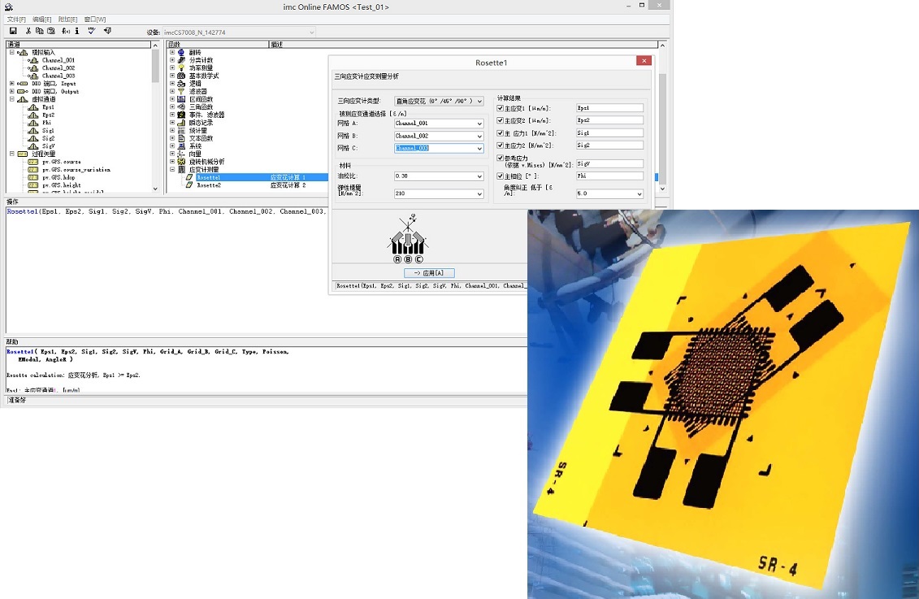Viewport: 919px width, 599px height.
Task: Click the Channel_001 input channel icon
Action: tap(33, 60)
